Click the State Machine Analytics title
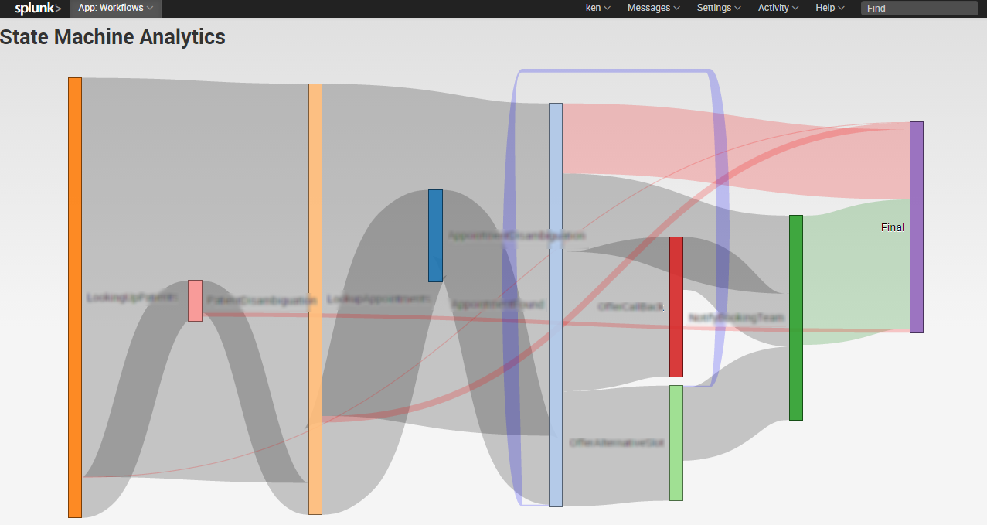Screen dimensions: 987x525 tap(113, 36)
